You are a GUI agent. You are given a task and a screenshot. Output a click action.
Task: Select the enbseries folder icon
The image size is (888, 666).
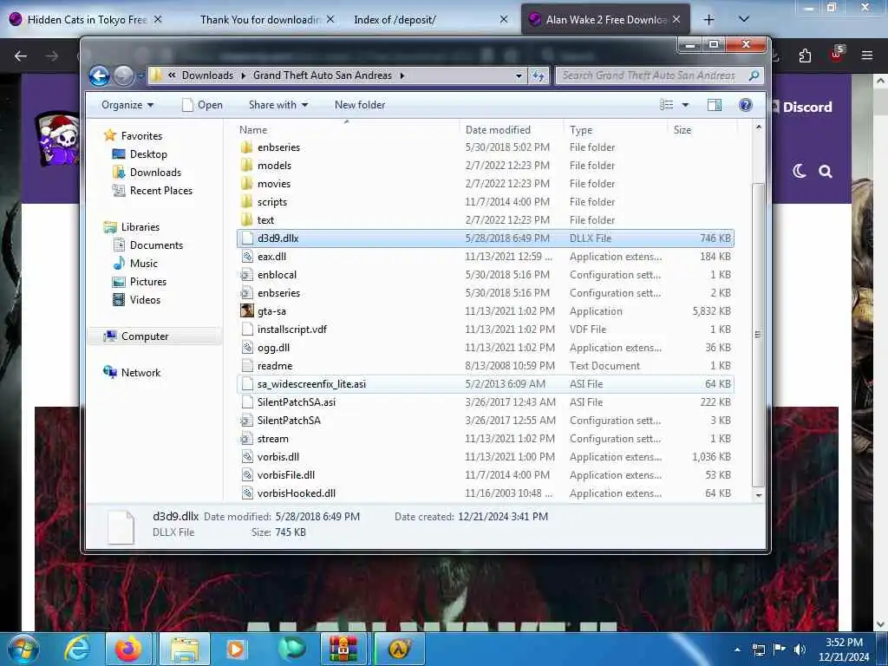247,147
